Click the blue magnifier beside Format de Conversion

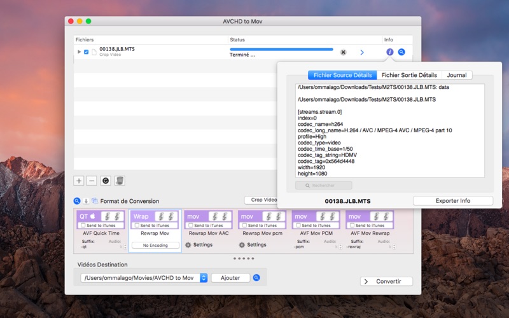coord(77,201)
